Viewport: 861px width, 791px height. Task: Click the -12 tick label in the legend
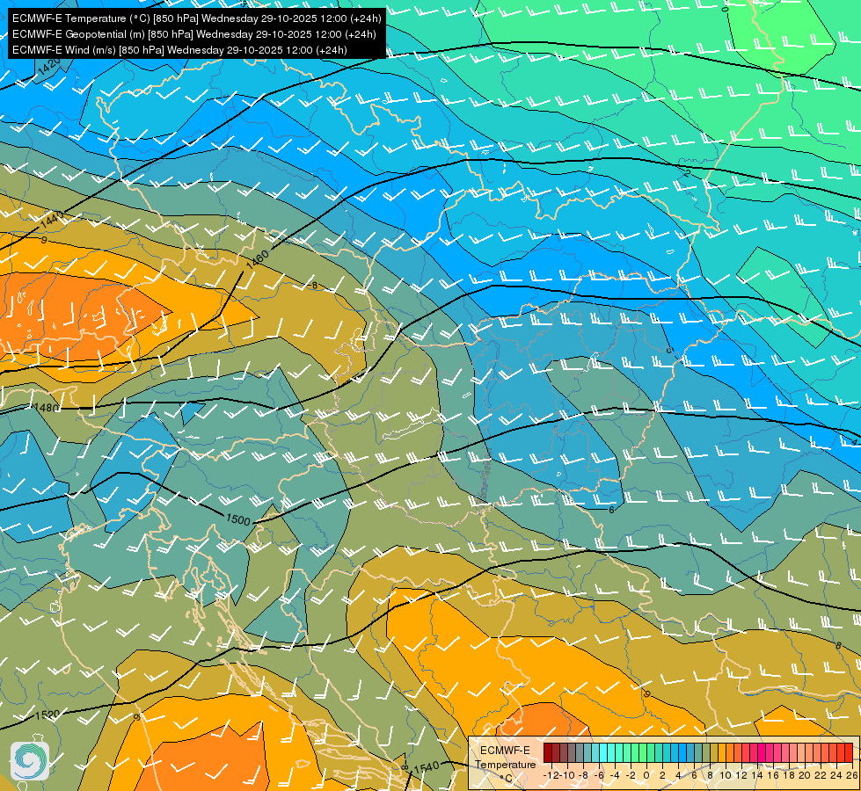[551, 776]
